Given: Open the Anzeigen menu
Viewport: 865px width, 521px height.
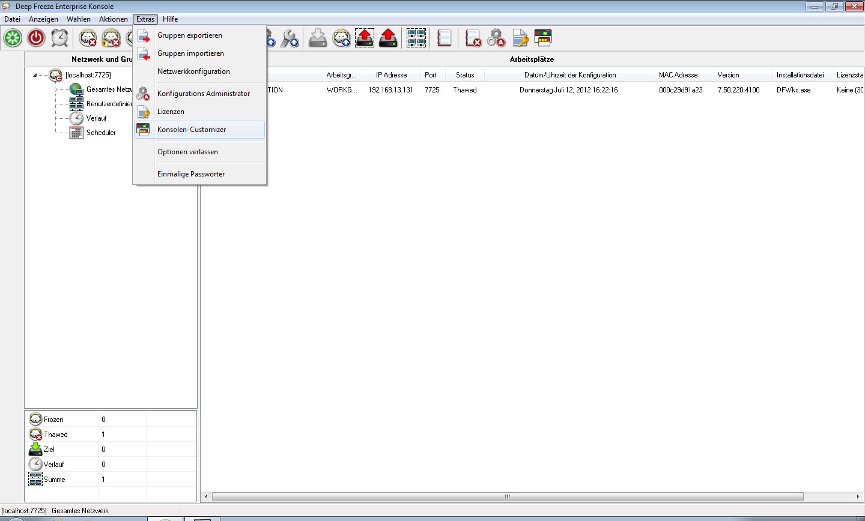Looking at the screenshot, I should (43, 19).
